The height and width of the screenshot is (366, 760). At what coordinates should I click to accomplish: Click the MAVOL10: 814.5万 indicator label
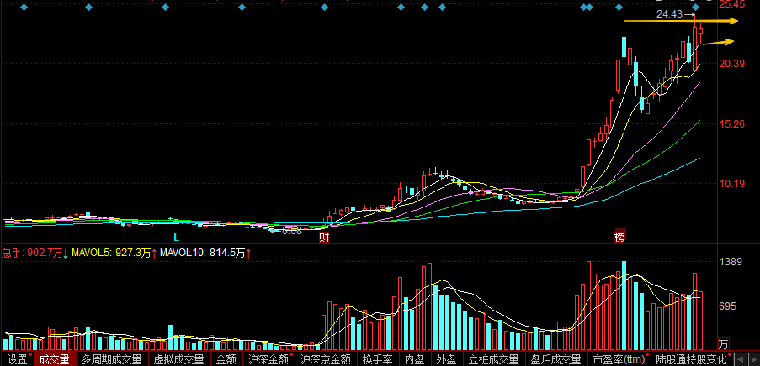click(x=203, y=253)
